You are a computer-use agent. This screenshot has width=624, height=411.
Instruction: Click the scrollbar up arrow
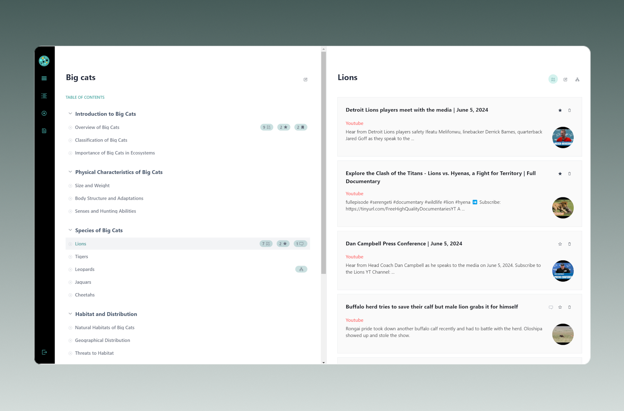click(x=323, y=49)
